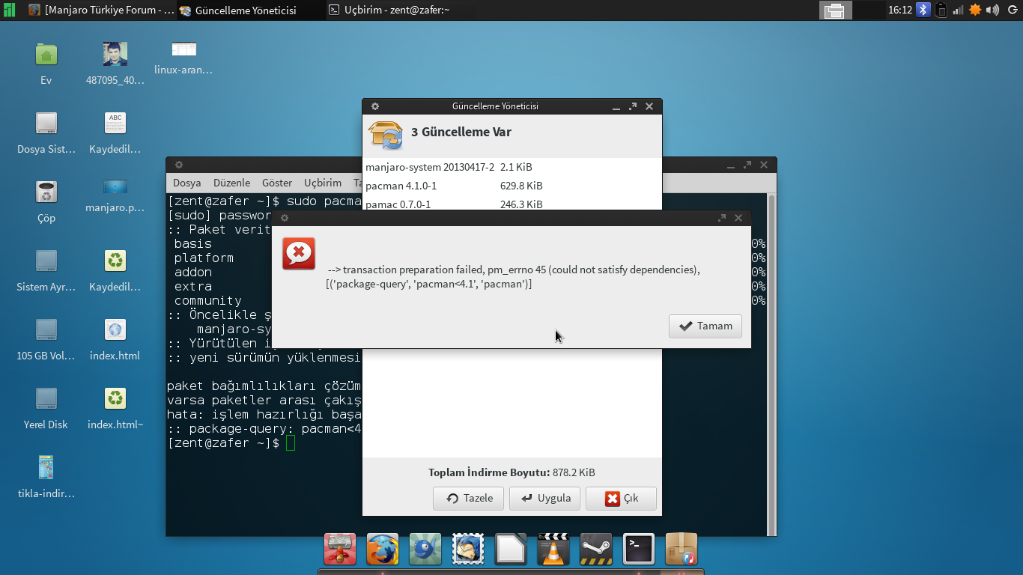The height and width of the screenshot is (575, 1023).
Task: Click the orange sun tray icon
Action: [x=975, y=10]
